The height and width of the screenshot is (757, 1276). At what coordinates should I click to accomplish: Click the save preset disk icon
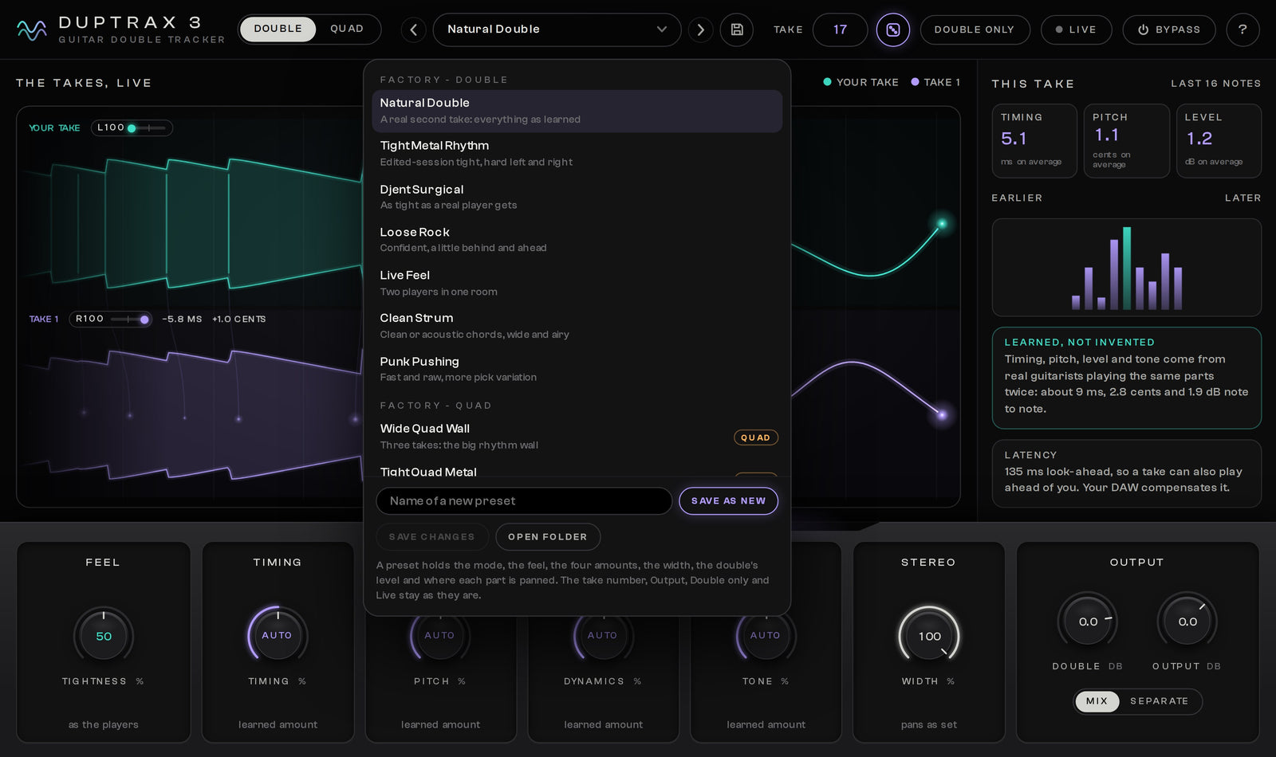(x=737, y=29)
